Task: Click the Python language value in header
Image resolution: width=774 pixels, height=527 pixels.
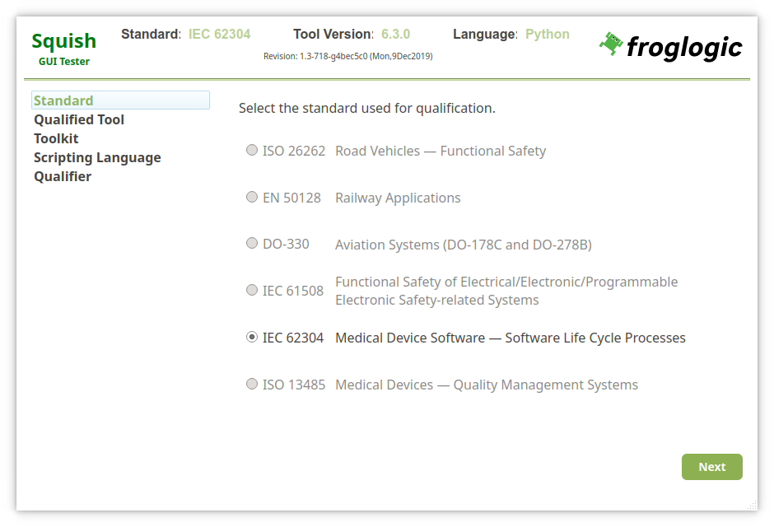Action: click(547, 35)
